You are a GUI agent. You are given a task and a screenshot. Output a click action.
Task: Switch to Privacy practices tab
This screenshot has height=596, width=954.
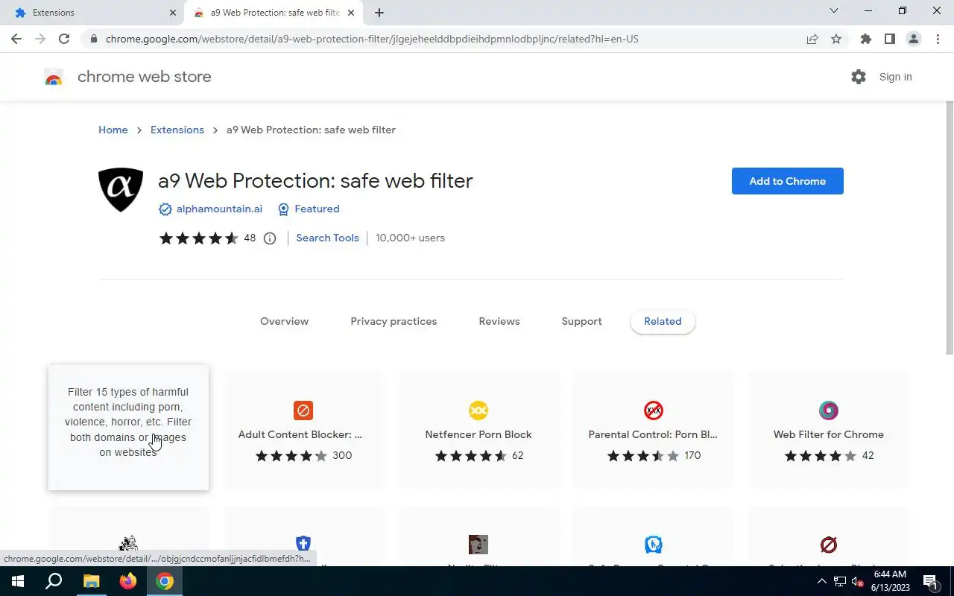pos(394,321)
